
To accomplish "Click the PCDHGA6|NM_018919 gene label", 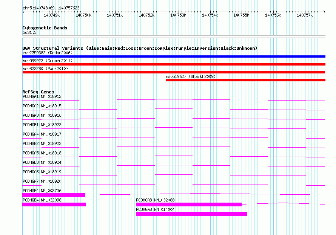I will 42,172.
